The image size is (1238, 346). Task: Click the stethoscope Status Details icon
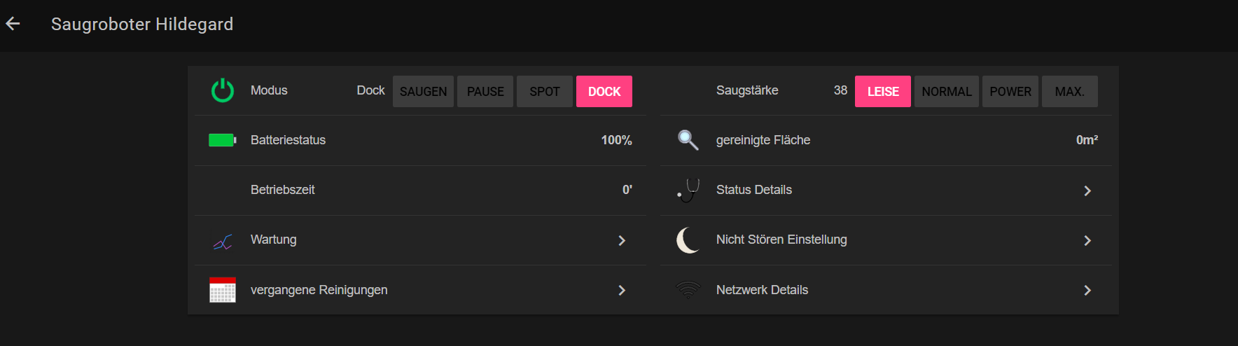pos(688,191)
